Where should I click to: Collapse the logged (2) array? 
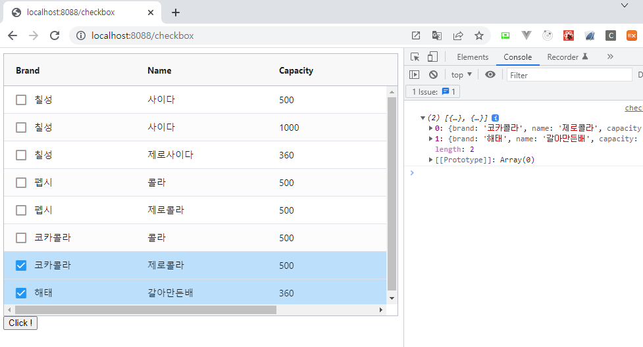pyautogui.click(x=423, y=118)
